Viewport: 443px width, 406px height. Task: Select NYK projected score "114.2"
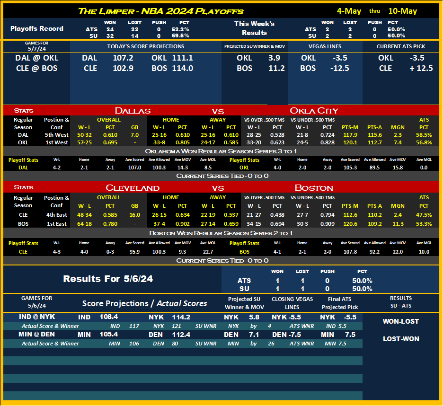coord(181,318)
